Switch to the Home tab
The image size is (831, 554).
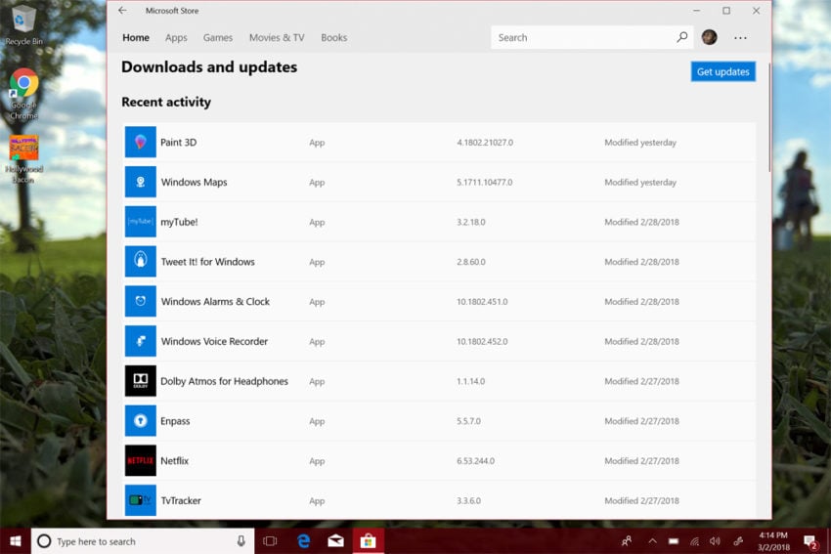(x=136, y=37)
